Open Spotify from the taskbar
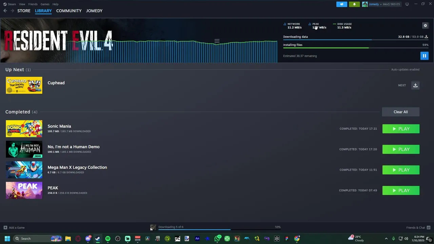The width and height of the screenshot is (434, 244). (108, 239)
